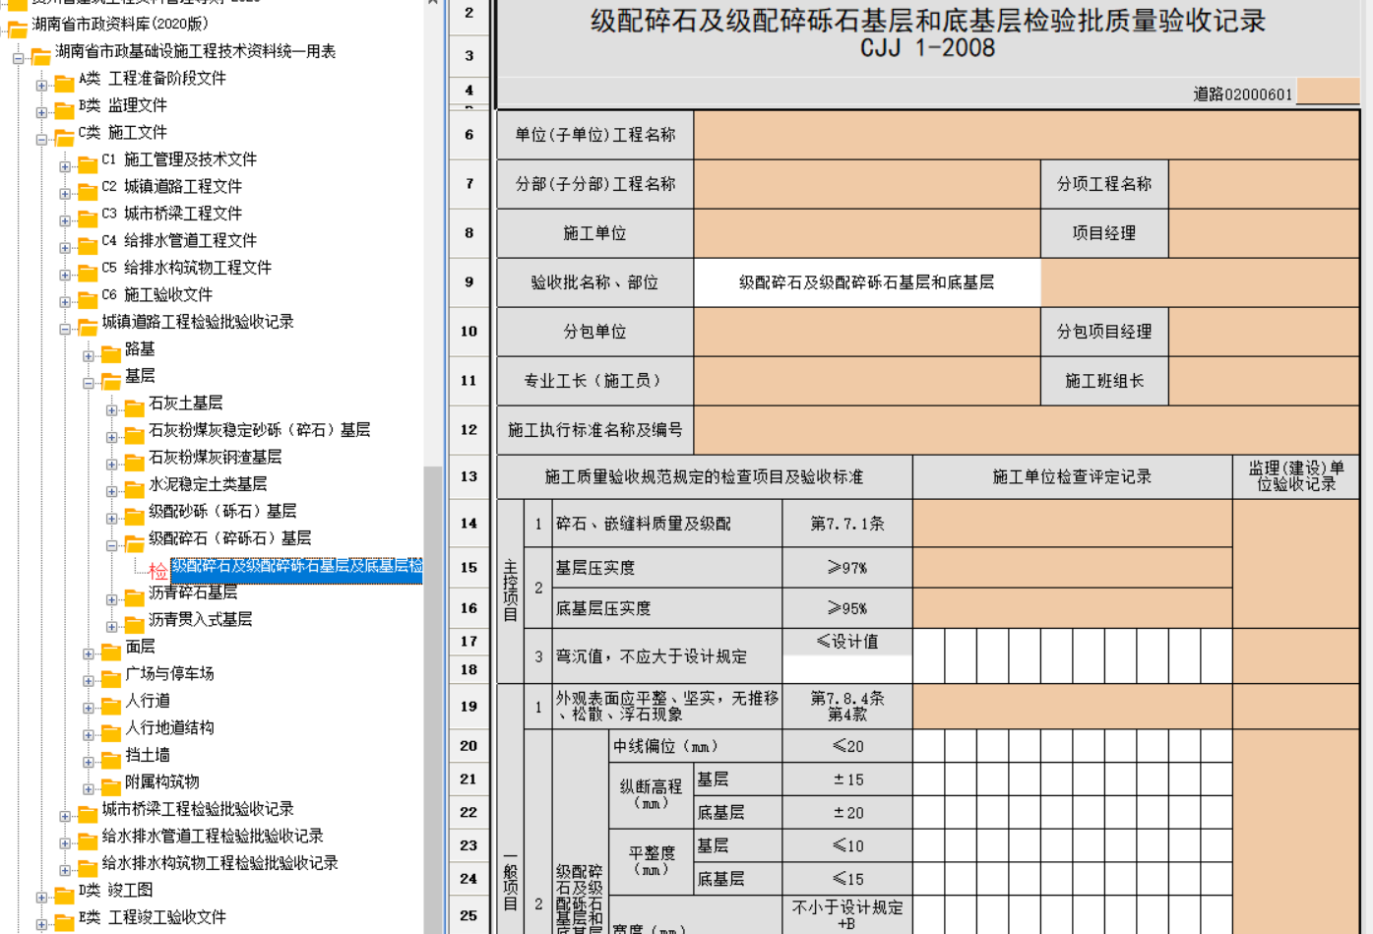Click the ≥97% compaction standard cell
Viewport: 1373px width, 934px height.
click(847, 568)
